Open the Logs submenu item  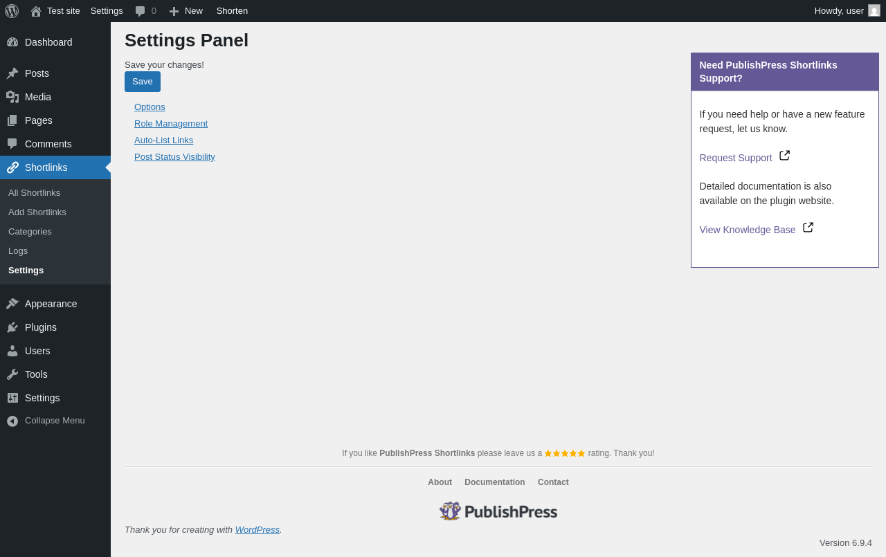[x=18, y=251]
